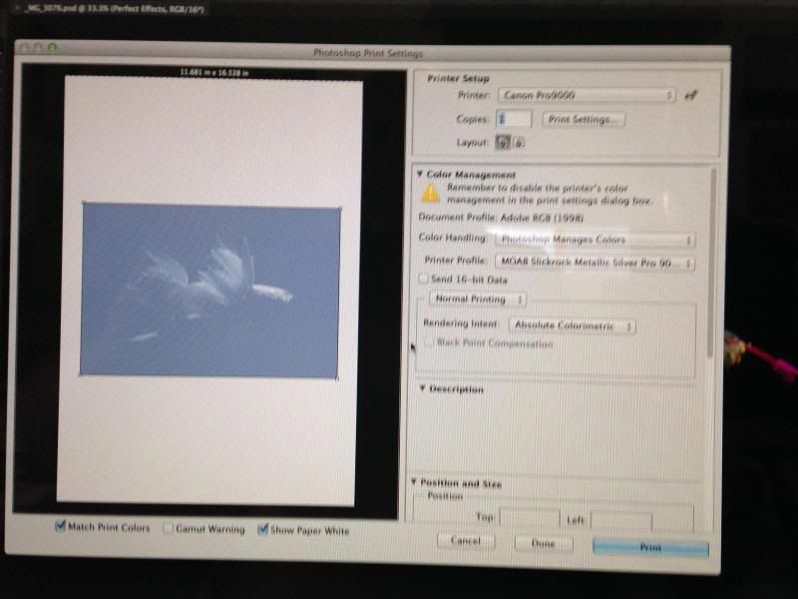Image resolution: width=798 pixels, height=599 pixels.
Task: Enable Match Print Colors checkbox
Action: (x=61, y=527)
